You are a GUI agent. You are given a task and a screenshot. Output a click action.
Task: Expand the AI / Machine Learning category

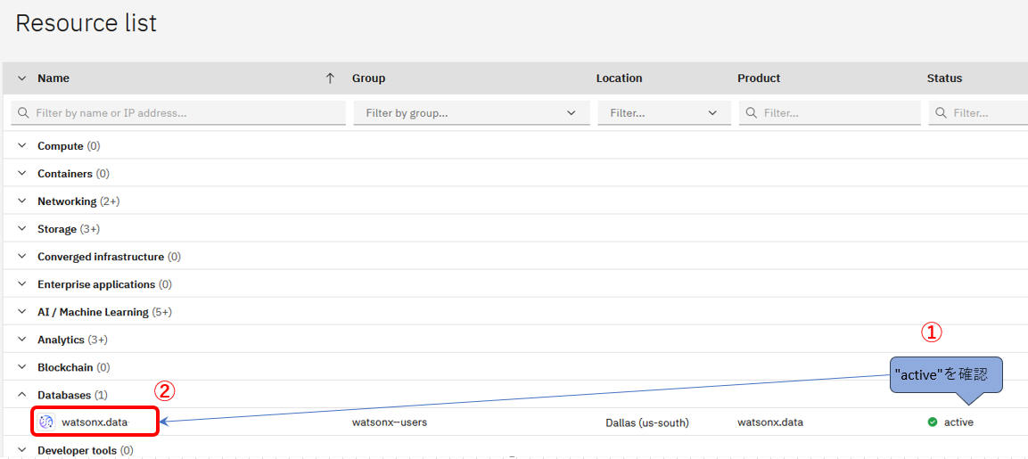click(22, 312)
